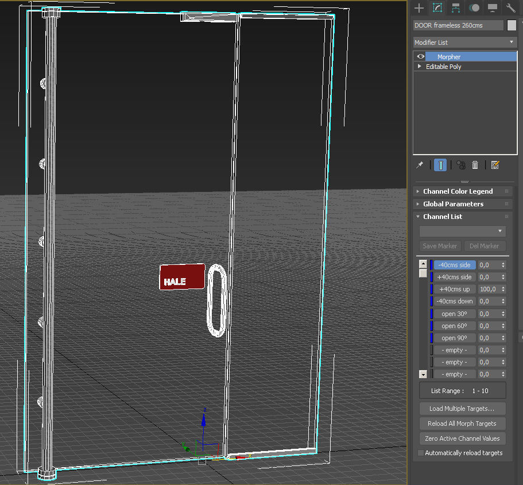Click the spinner for open 30º value

tap(503, 314)
